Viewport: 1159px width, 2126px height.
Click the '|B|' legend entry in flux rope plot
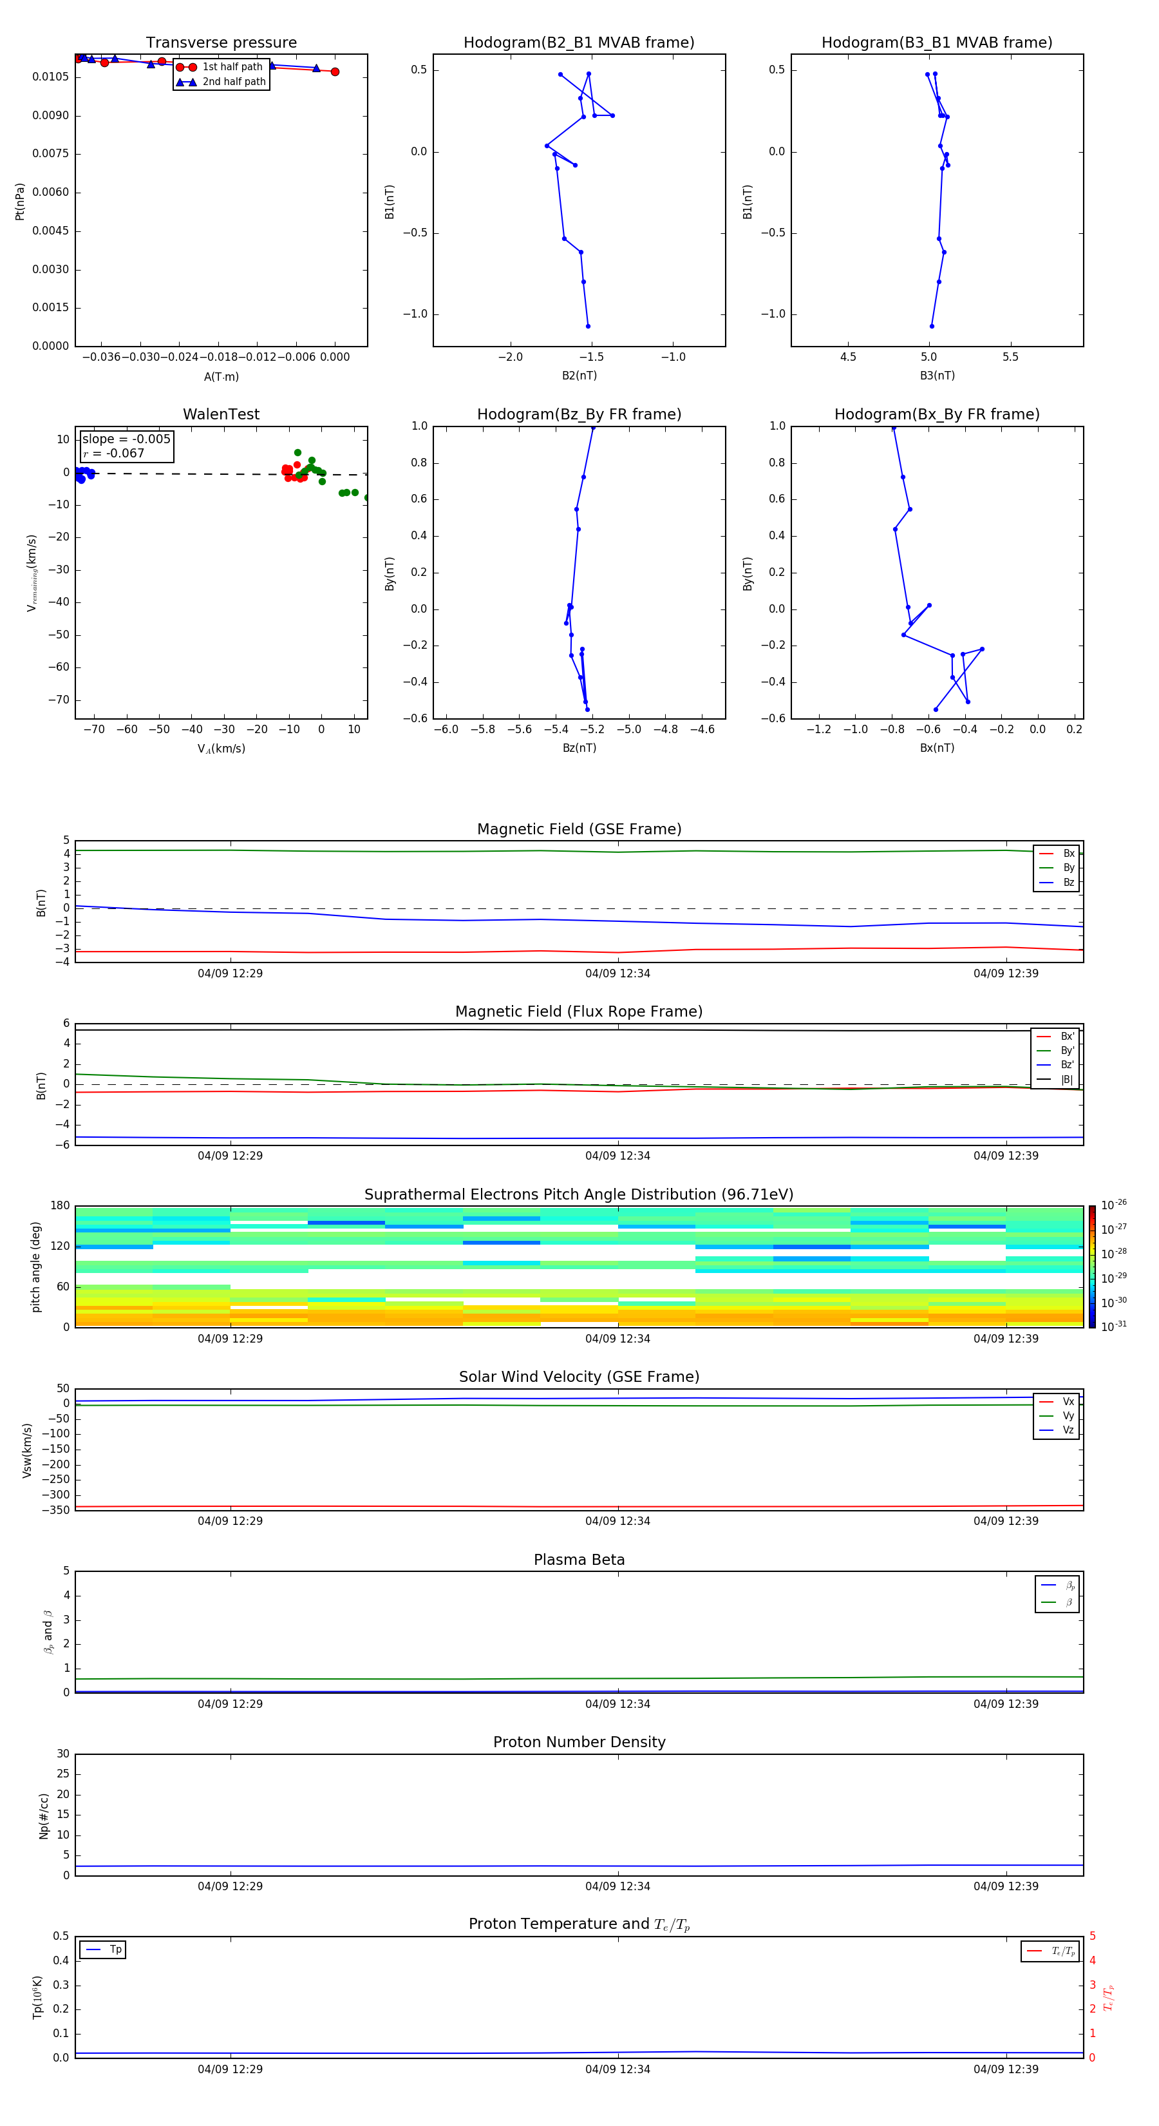(x=1056, y=1080)
